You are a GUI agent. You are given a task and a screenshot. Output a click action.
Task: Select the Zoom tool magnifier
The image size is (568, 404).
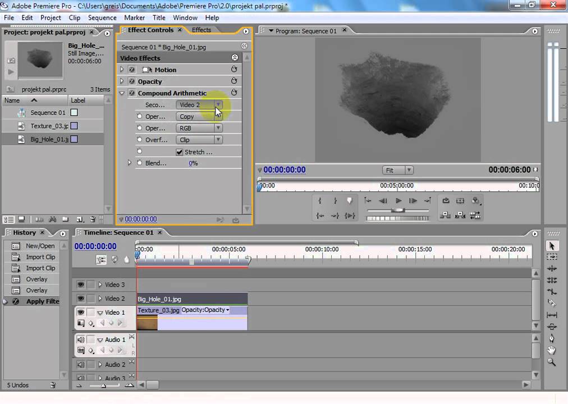552,362
